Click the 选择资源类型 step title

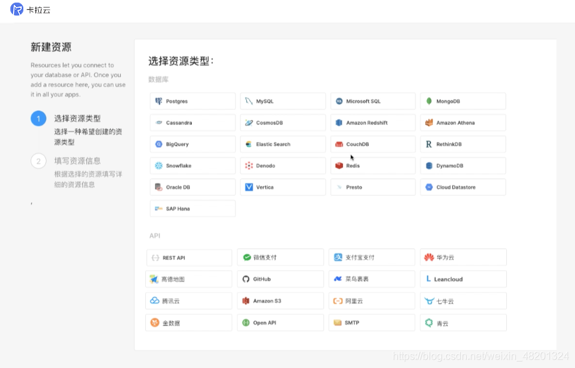pos(77,119)
